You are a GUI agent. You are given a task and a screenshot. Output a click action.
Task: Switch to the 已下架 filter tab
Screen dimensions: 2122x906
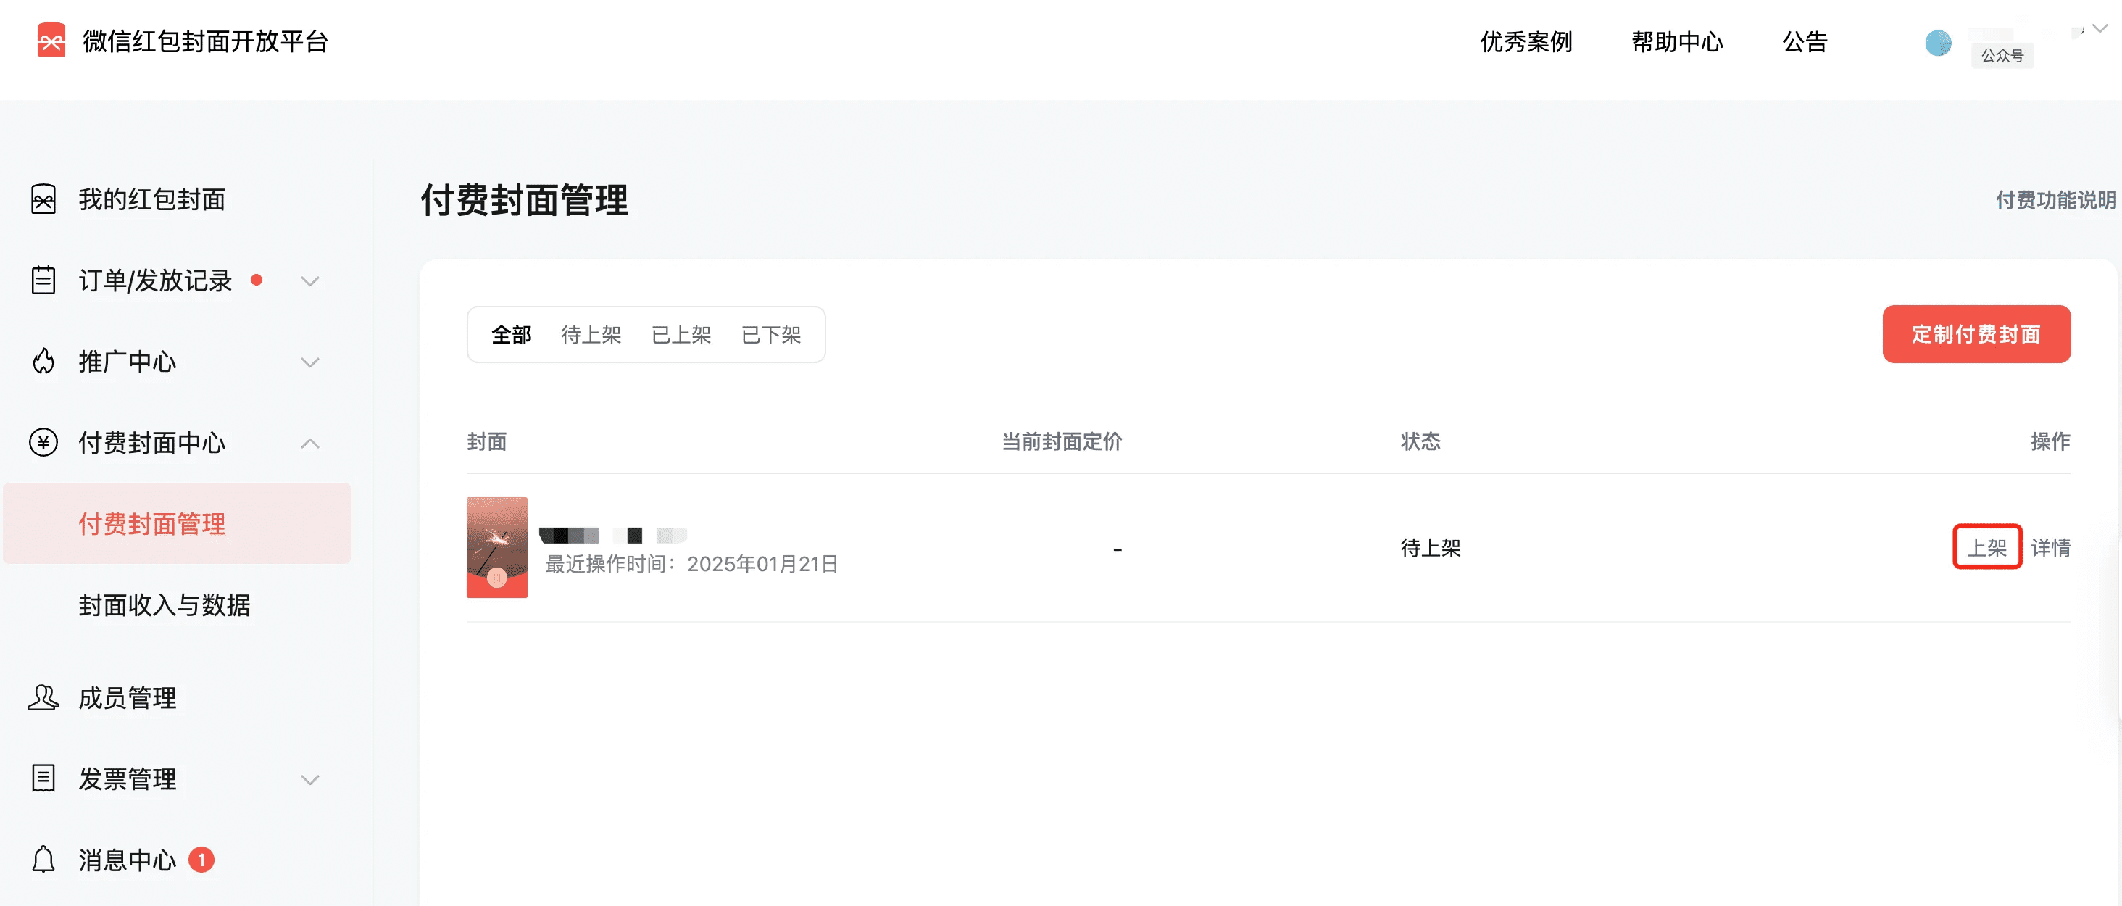pos(771,335)
